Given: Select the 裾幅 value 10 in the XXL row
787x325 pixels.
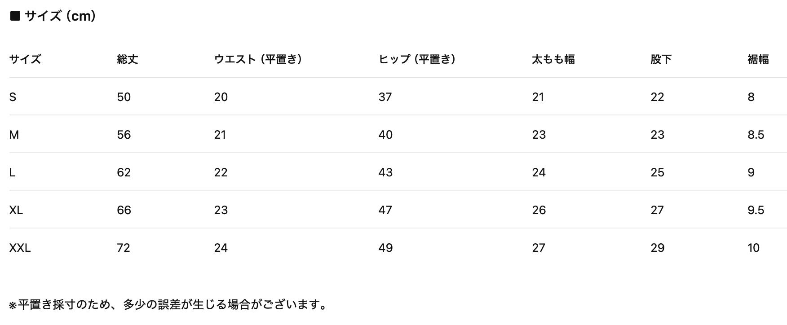Looking at the screenshot, I should pos(753,248).
